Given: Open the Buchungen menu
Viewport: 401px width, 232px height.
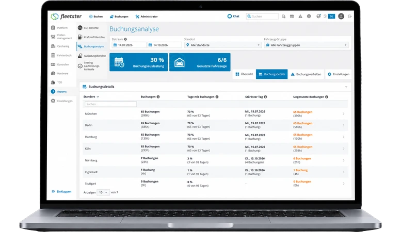Looking at the screenshot, I should 119,16.
